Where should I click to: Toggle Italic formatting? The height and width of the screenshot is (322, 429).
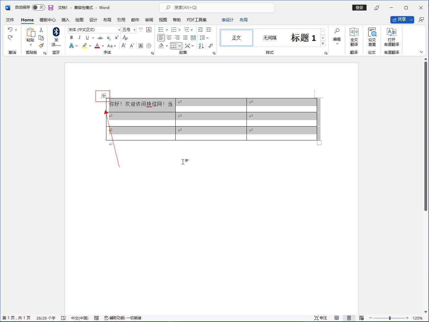tap(79, 38)
